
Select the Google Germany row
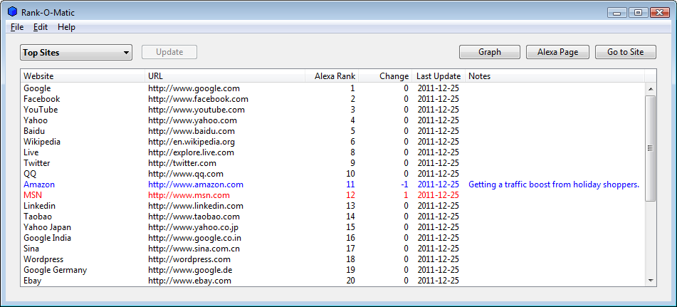coord(332,270)
